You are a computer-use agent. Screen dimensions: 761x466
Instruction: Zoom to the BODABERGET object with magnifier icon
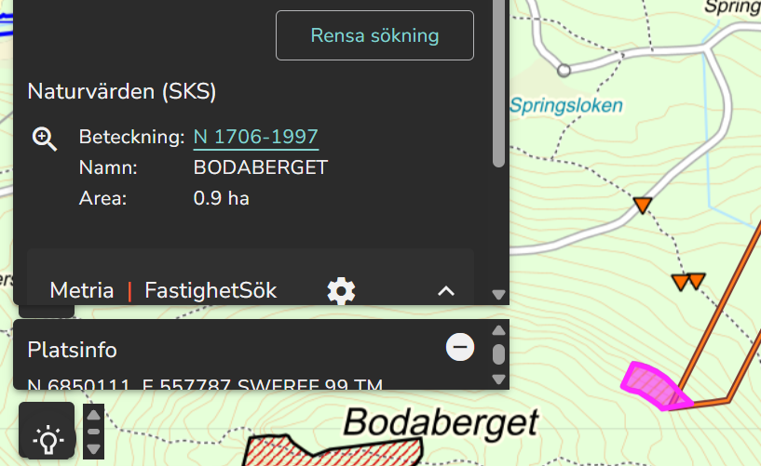point(44,139)
